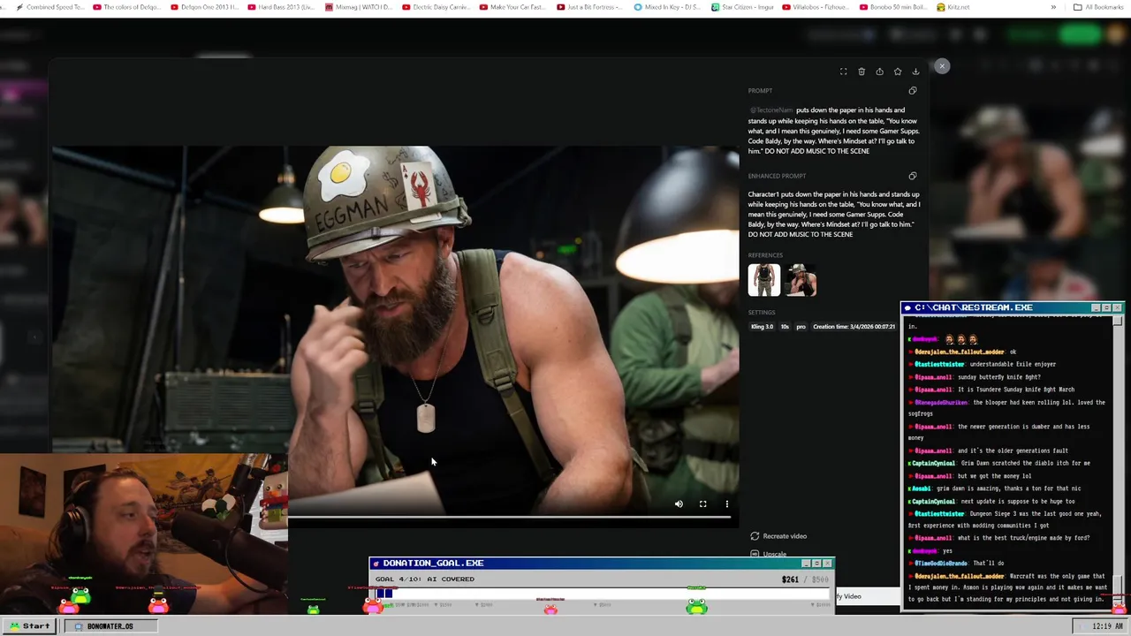This screenshot has width=1131, height=636.
Task: Open The colors of Defqon bookmark
Action: point(125,7)
